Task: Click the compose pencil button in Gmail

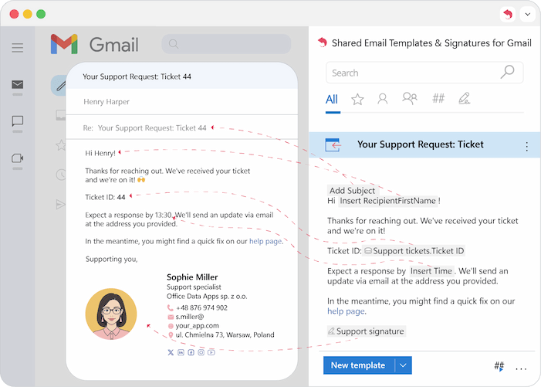Action: 59,85
